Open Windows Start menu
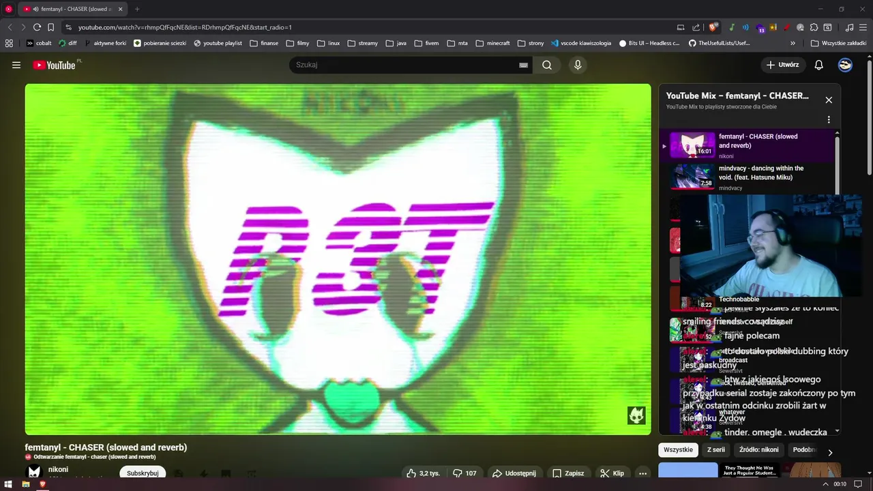 (8, 484)
